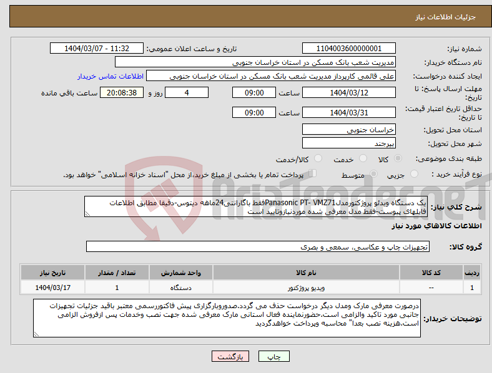Click the شماره نیاز label

coord(464,49)
